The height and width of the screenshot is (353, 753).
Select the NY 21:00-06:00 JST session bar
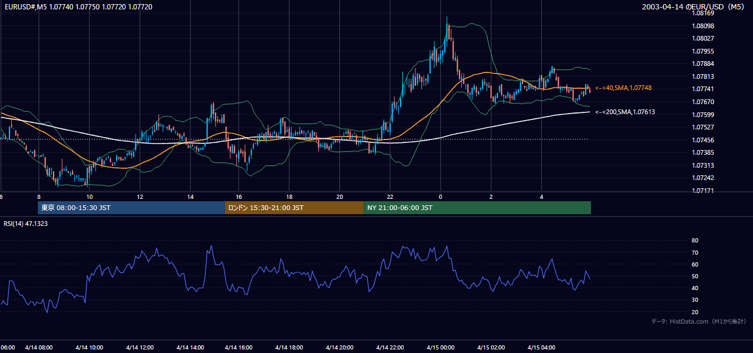(477, 208)
